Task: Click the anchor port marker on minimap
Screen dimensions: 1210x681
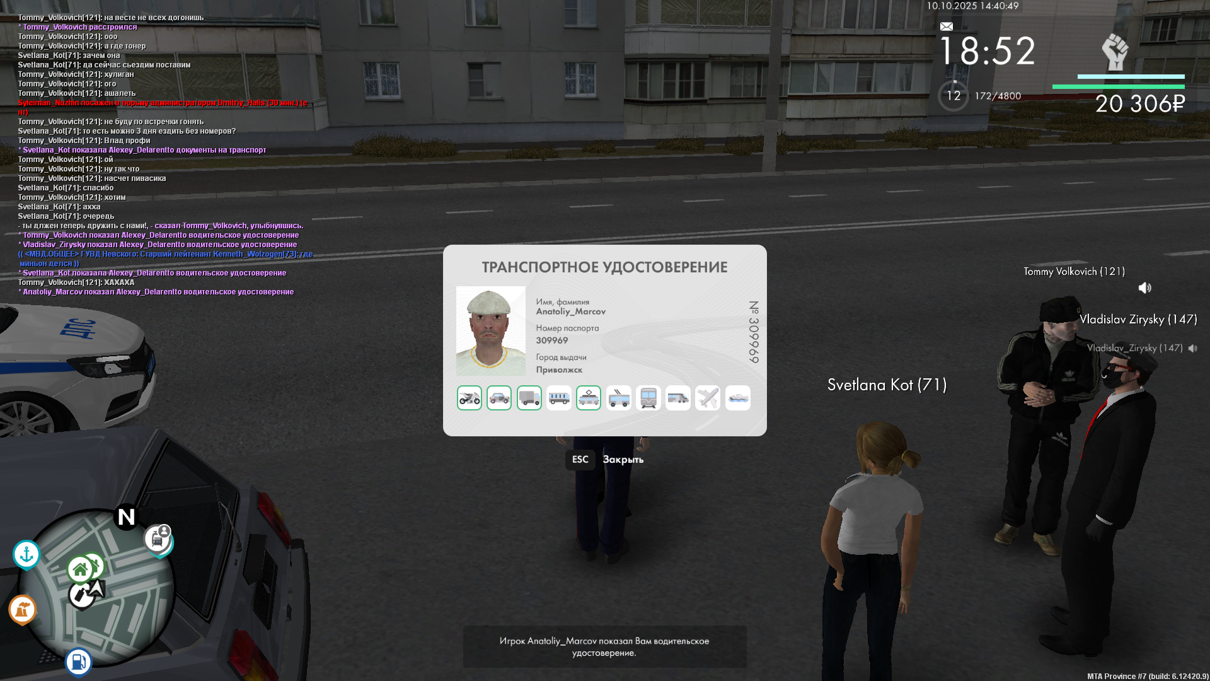Action: 26,554
